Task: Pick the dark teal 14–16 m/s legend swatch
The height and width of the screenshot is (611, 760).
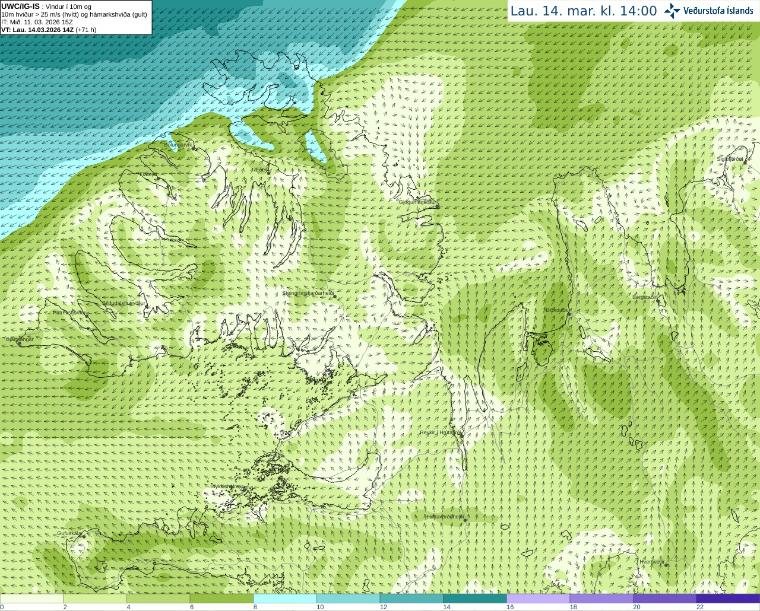Action: [x=475, y=599]
